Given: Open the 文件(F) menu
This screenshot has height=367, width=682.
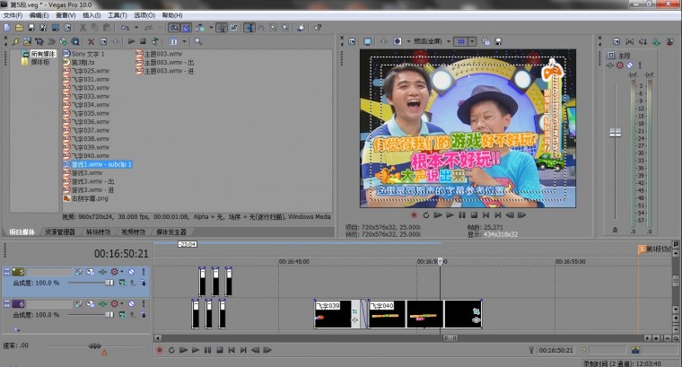Looking at the screenshot, I should tap(13, 15).
